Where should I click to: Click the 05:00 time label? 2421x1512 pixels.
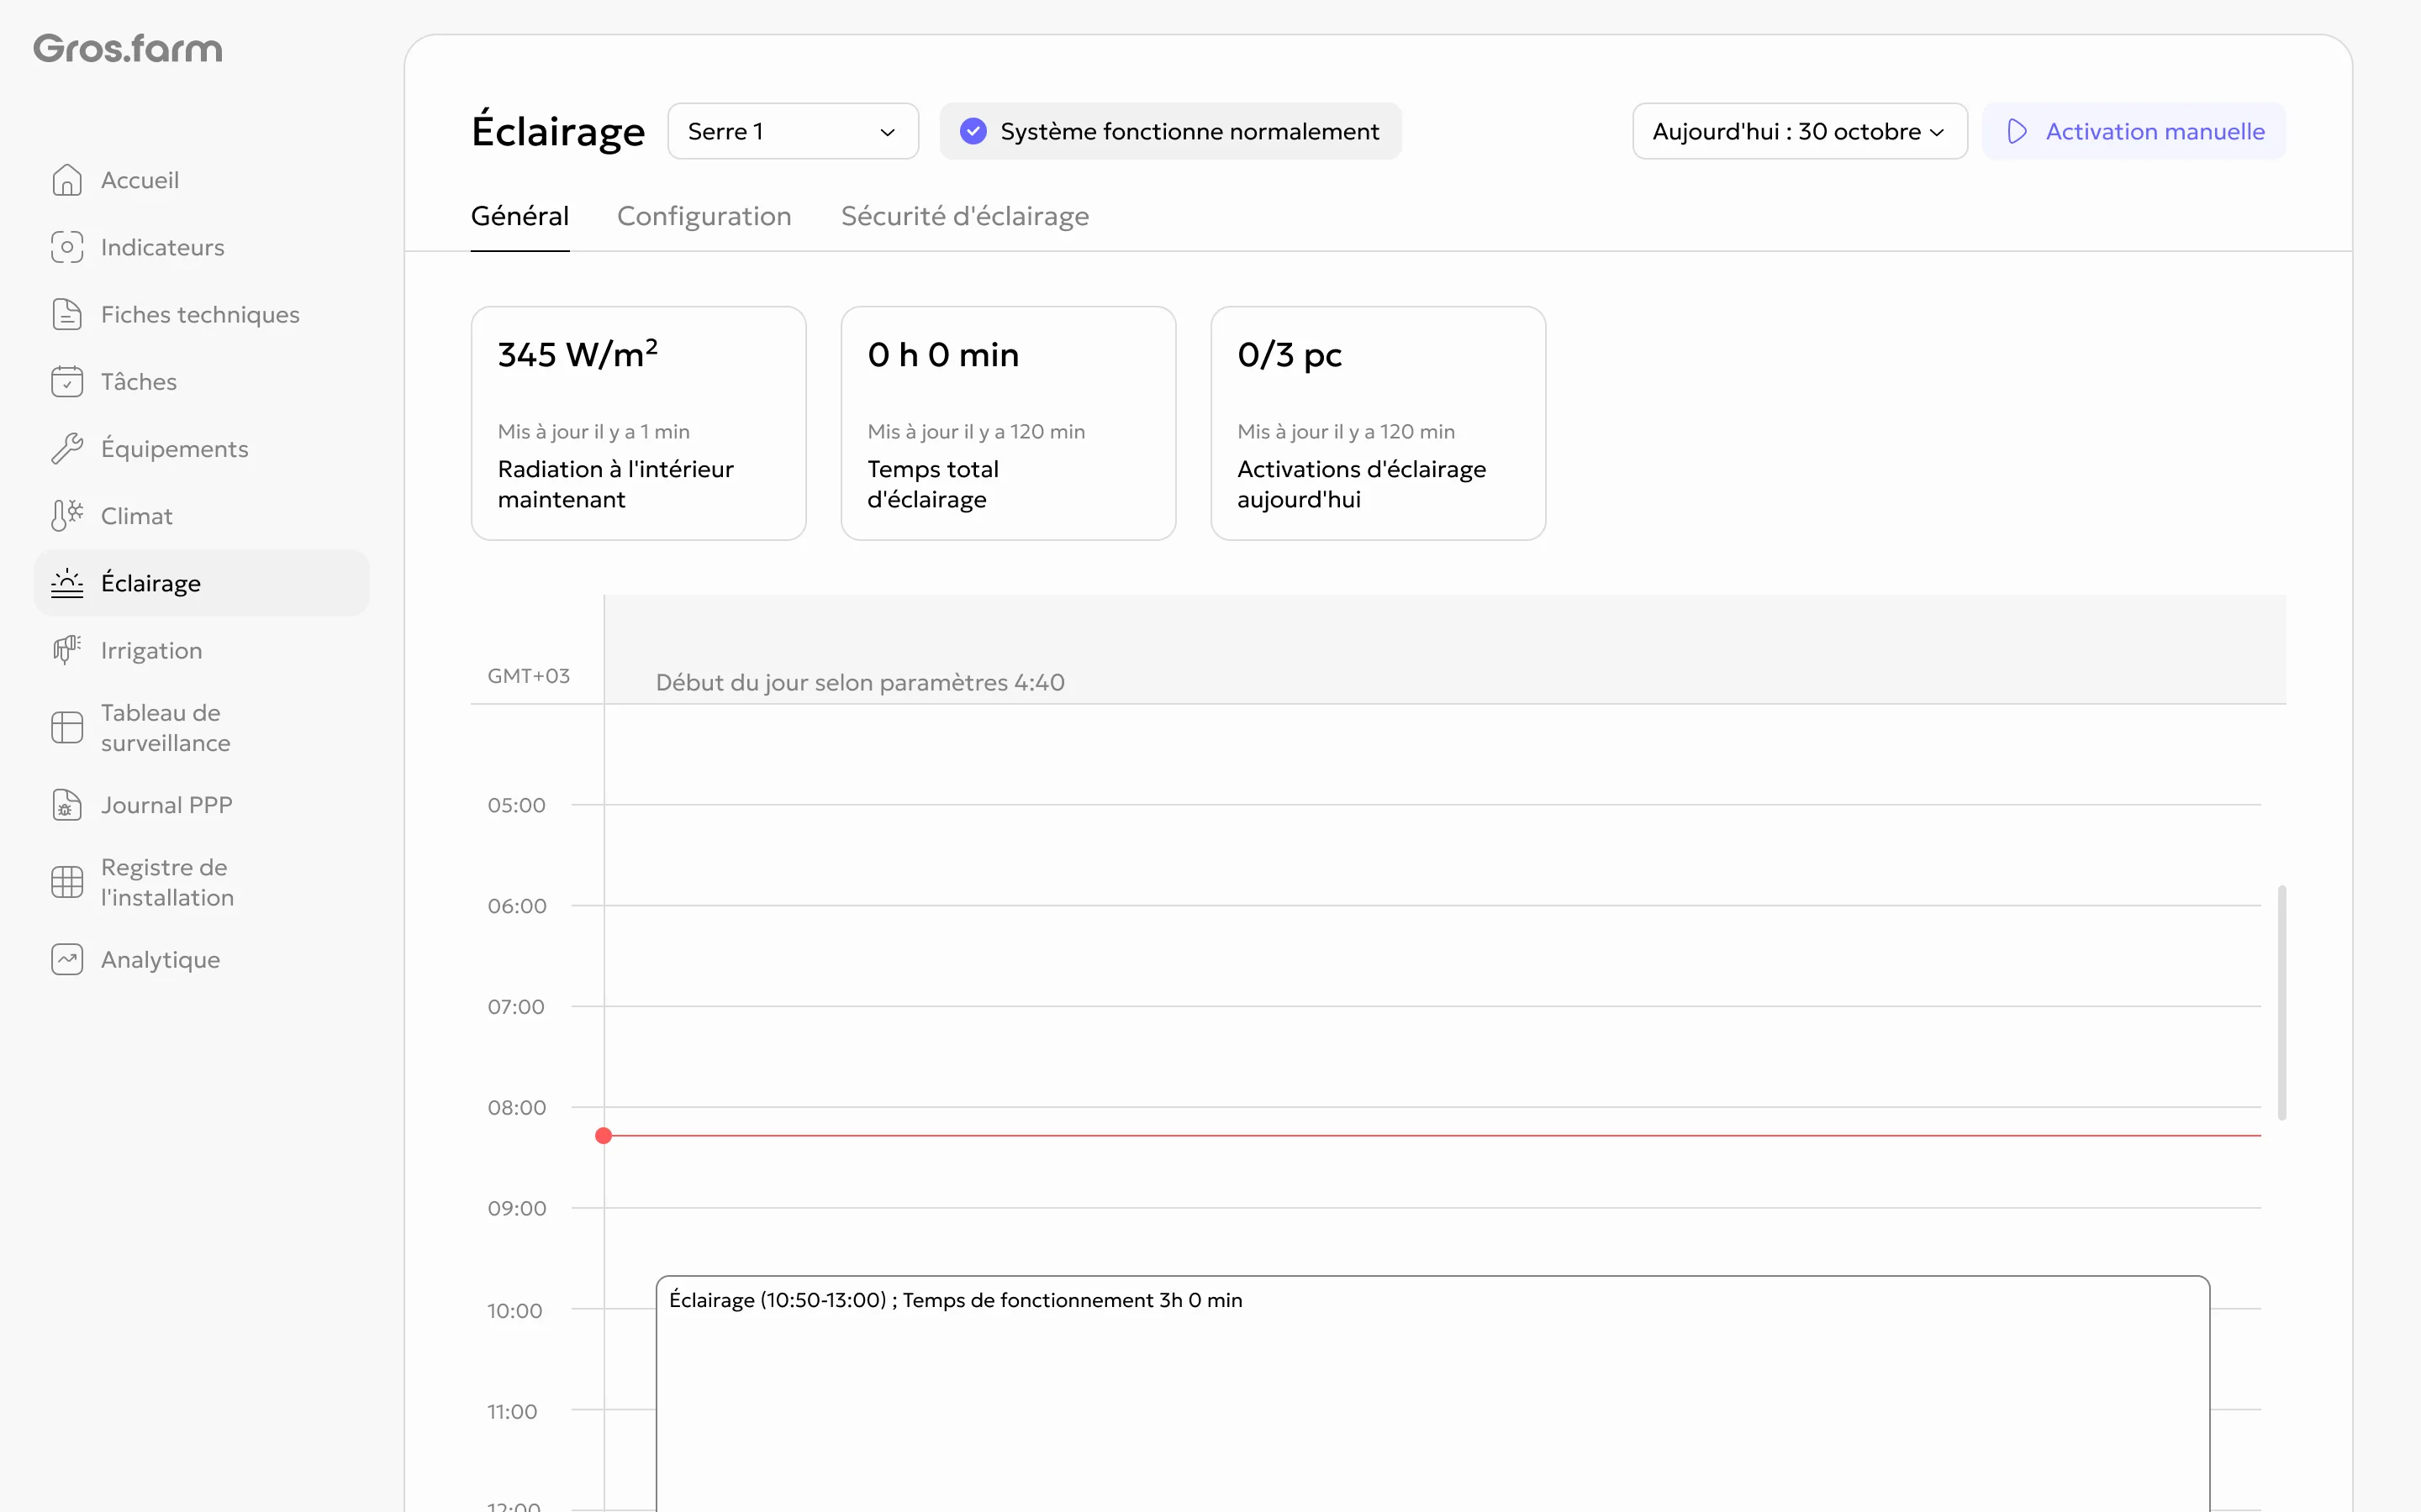(x=516, y=805)
